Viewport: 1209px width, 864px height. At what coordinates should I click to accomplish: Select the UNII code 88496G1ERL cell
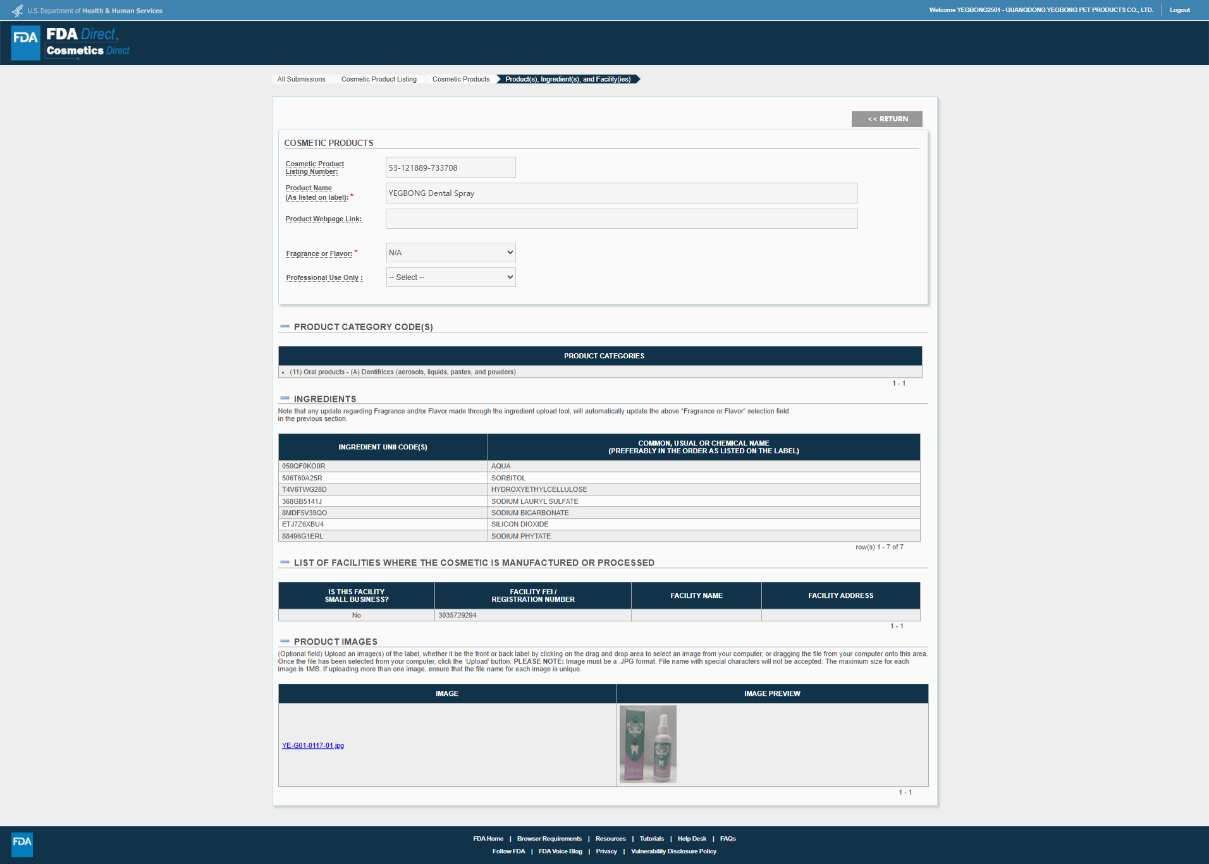pos(383,537)
